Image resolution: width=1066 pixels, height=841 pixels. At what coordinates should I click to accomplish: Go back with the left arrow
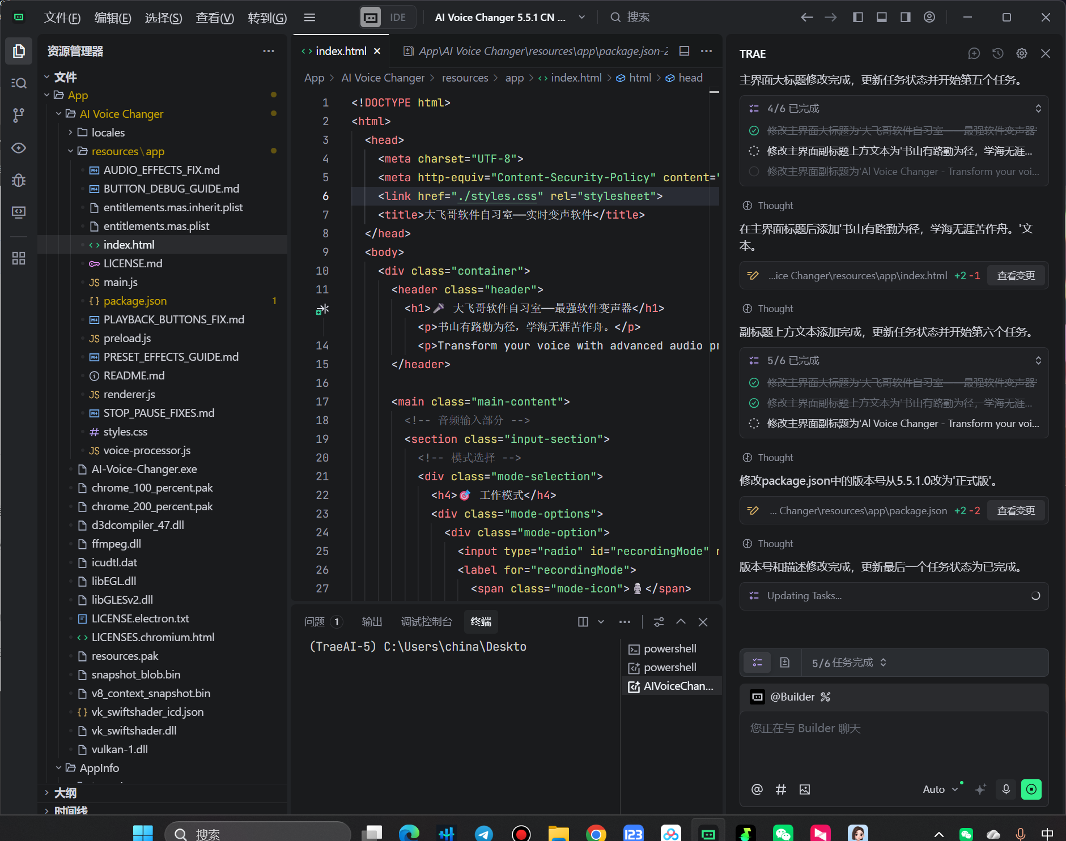[x=807, y=18]
